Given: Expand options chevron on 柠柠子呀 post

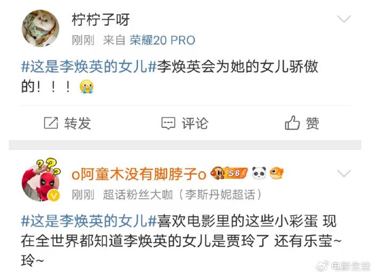Looking at the screenshot, I should pyautogui.click(x=344, y=19).
